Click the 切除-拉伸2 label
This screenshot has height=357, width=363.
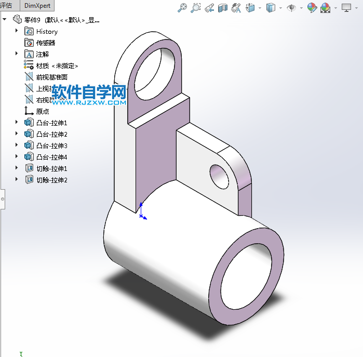(x=52, y=180)
